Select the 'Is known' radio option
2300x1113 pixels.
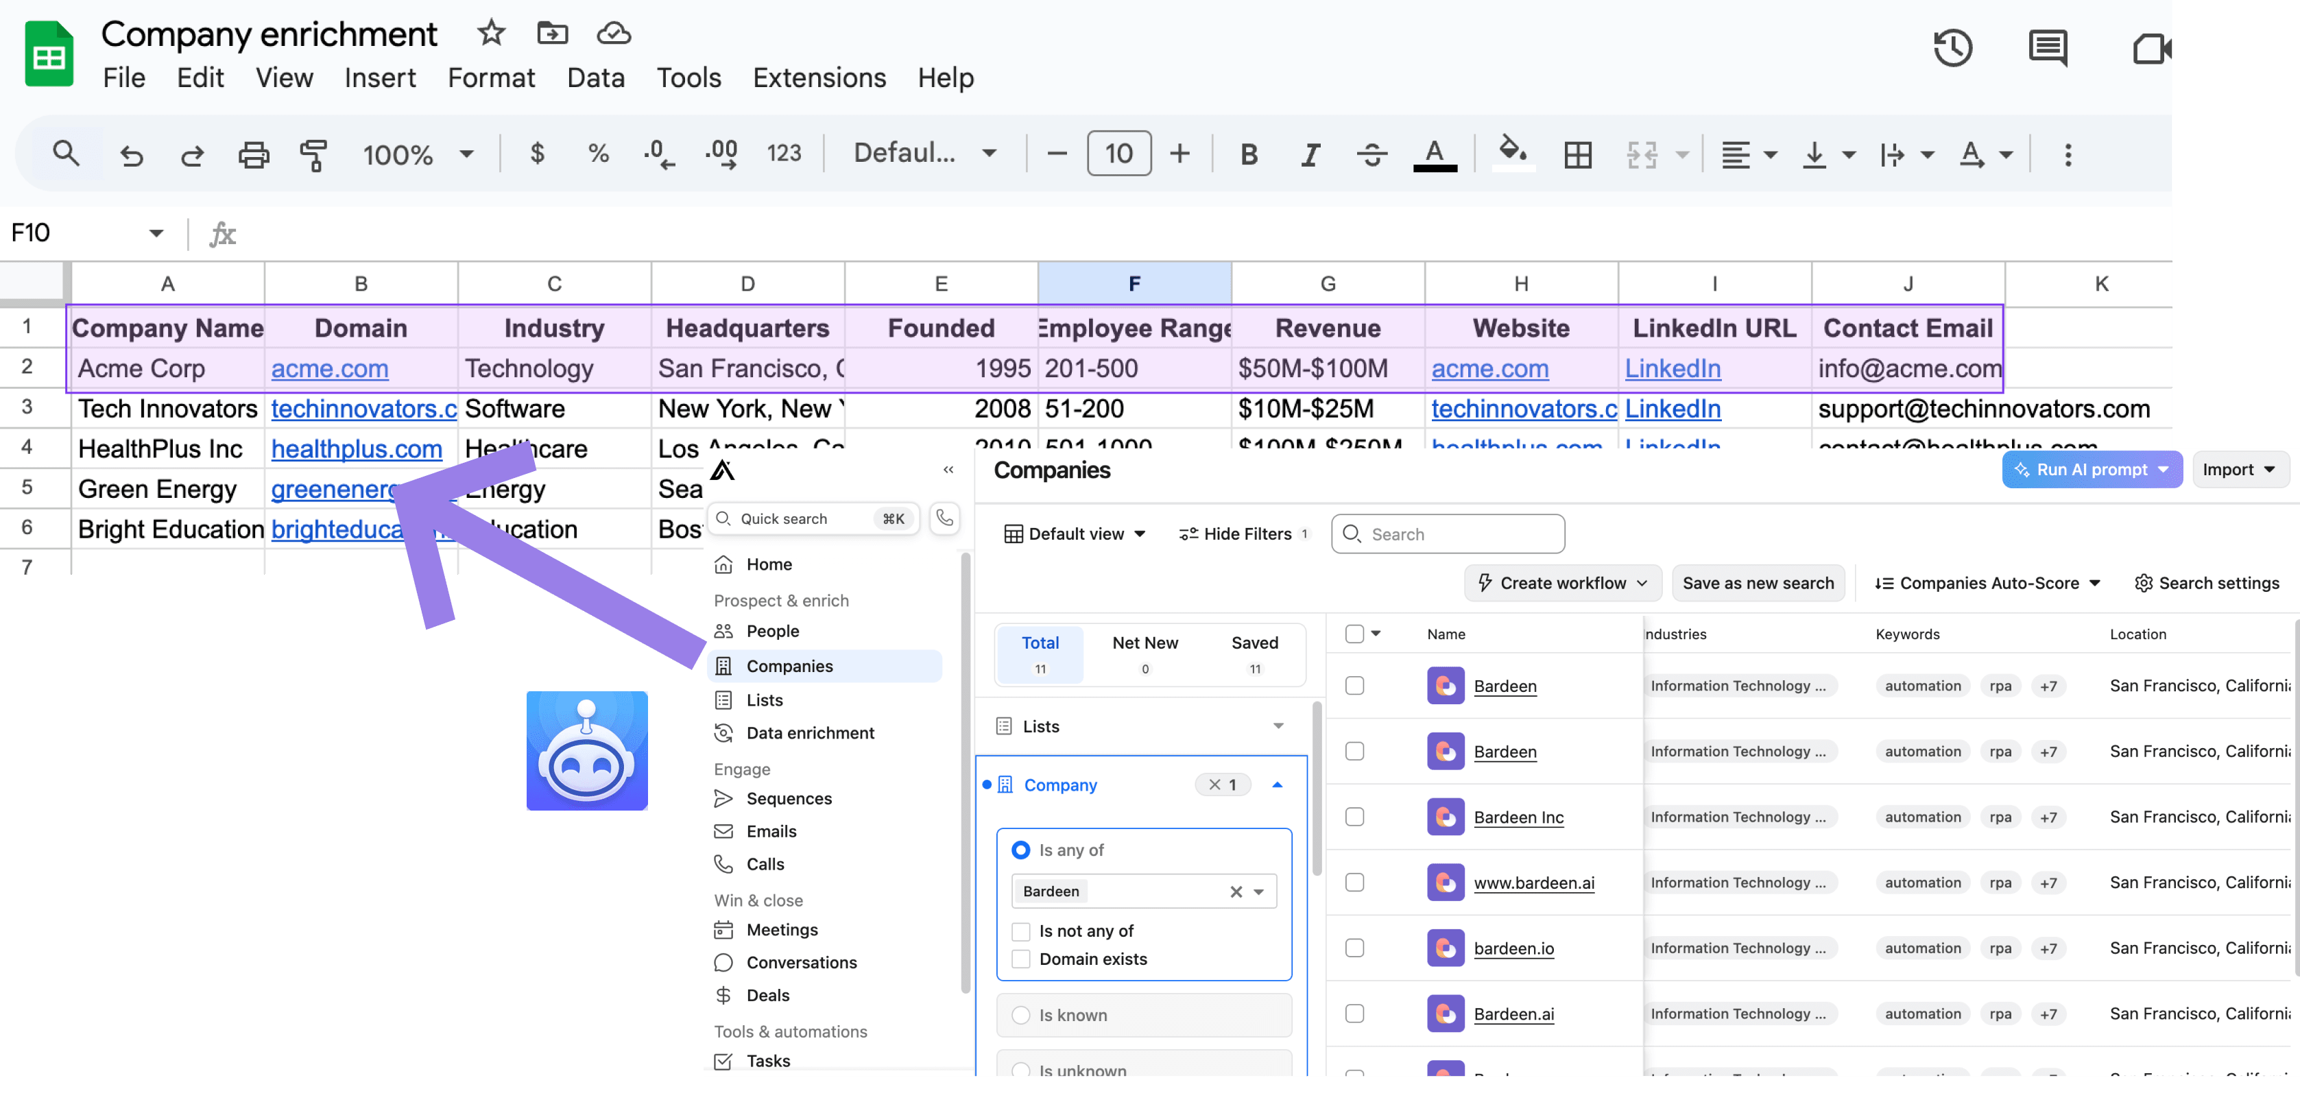[x=1020, y=1015]
